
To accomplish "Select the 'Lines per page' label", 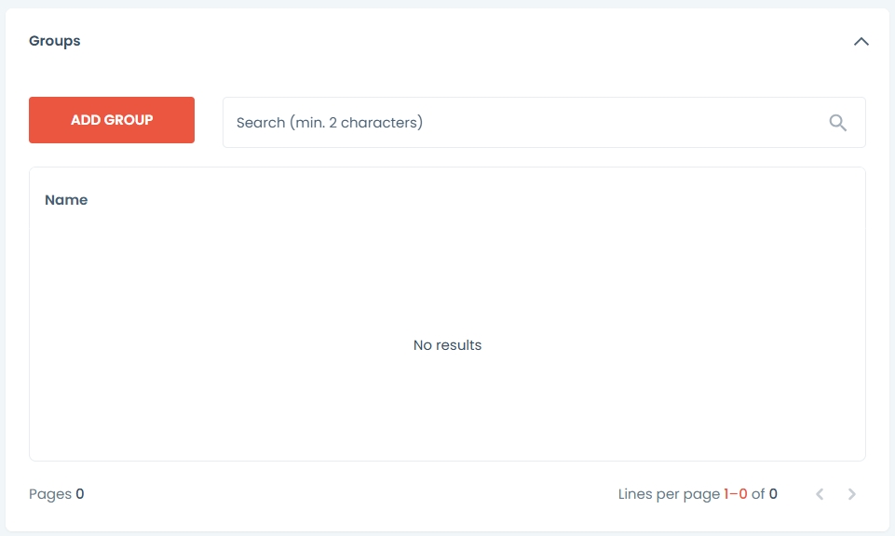I will pyautogui.click(x=669, y=494).
